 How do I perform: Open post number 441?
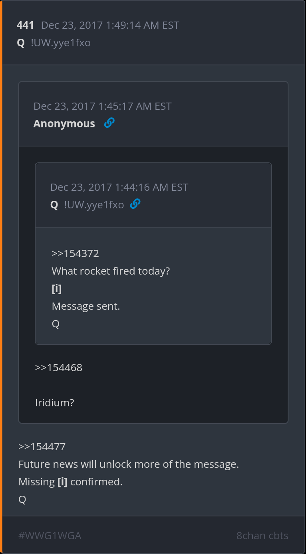tap(25, 25)
